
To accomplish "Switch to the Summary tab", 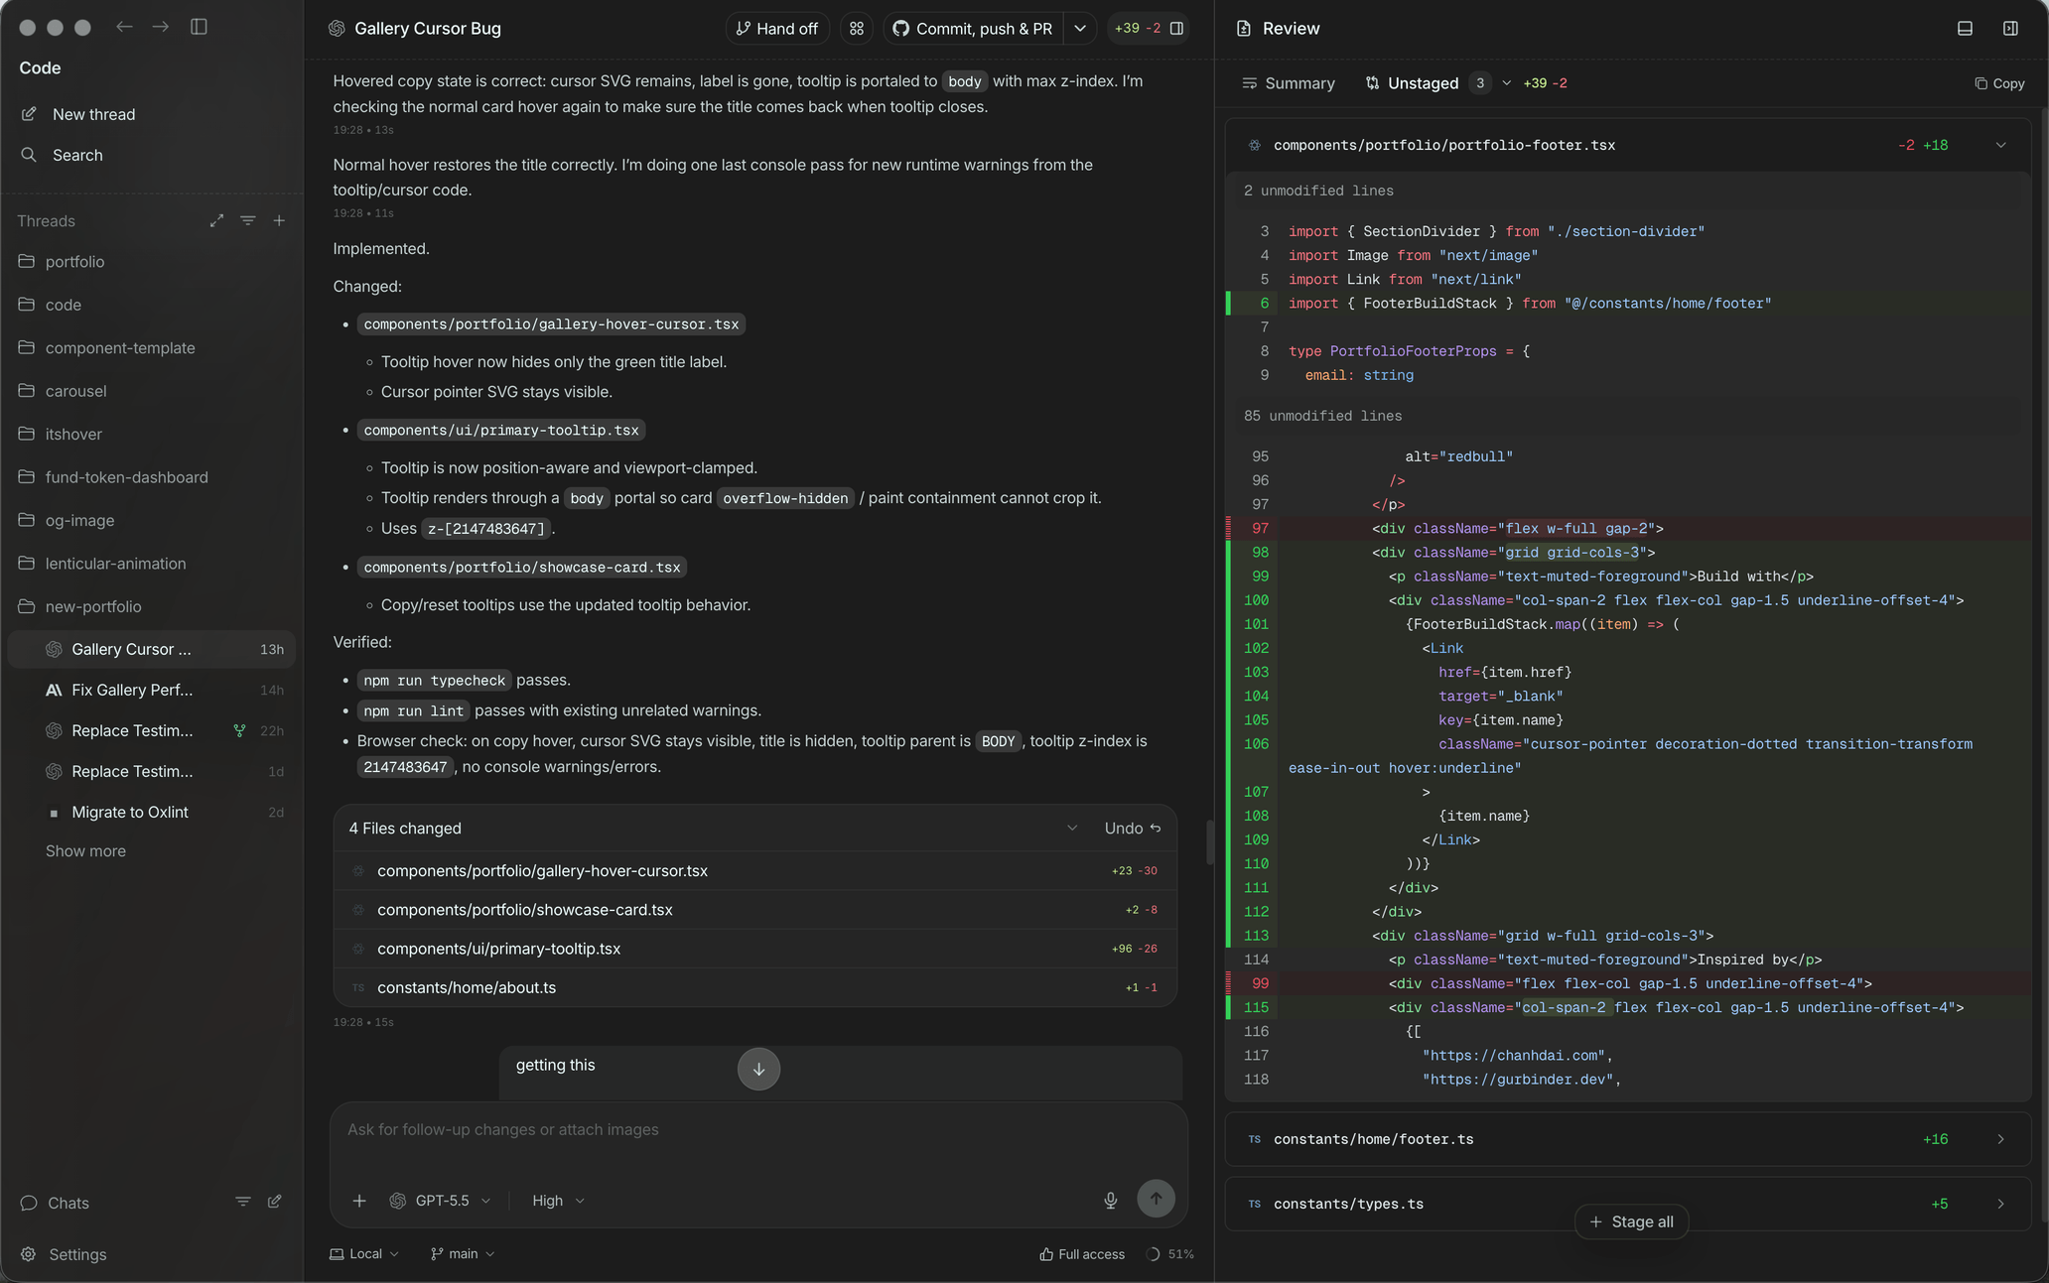I will coord(1289,83).
